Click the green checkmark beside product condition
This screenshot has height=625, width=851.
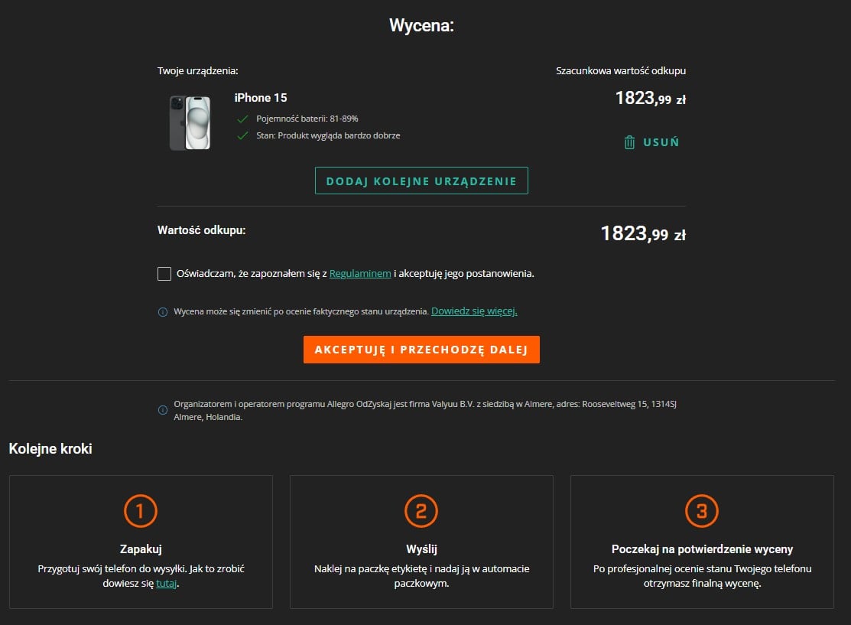(242, 135)
